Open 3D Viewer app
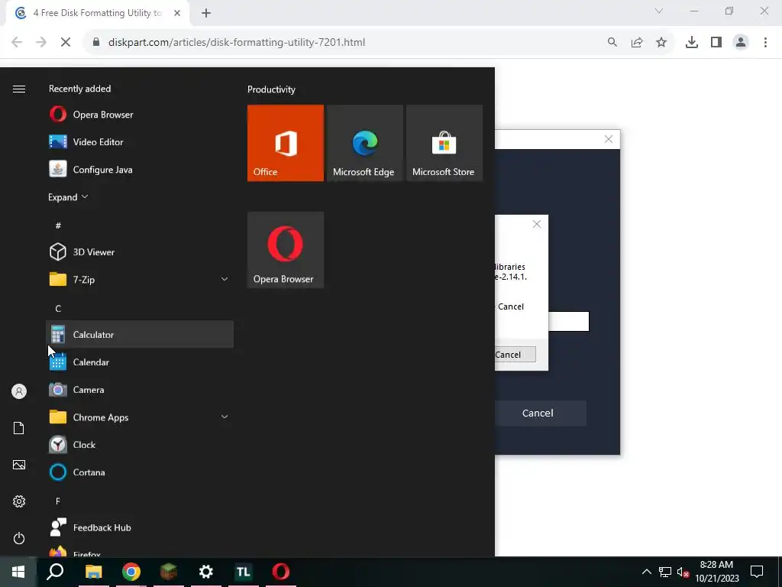 [140, 252]
